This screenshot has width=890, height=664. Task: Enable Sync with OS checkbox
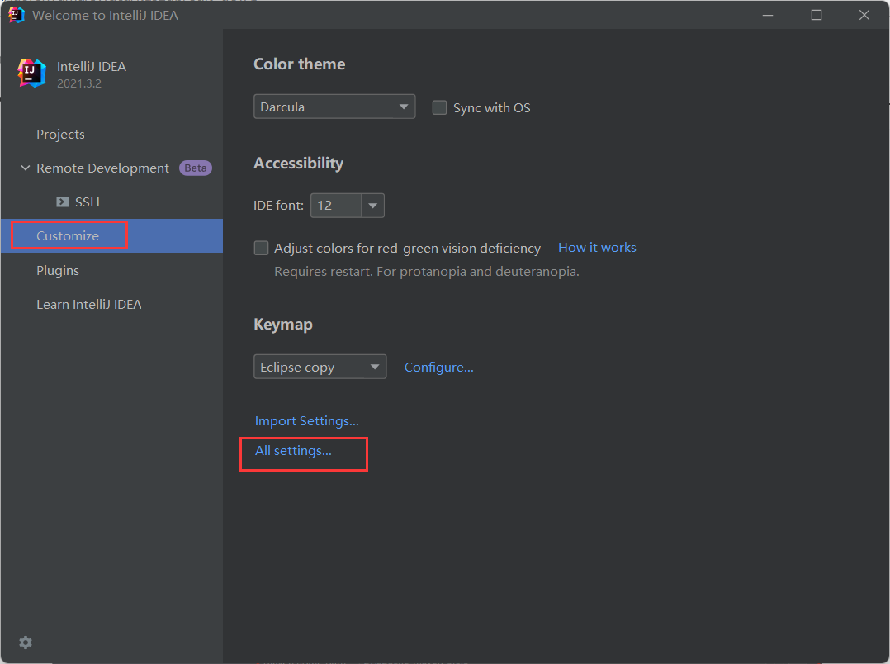(x=439, y=107)
